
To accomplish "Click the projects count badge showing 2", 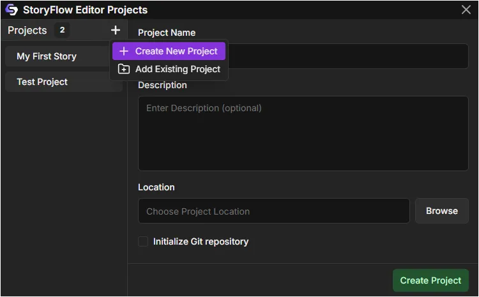I will pyautogui.click(x=62, y=30).
